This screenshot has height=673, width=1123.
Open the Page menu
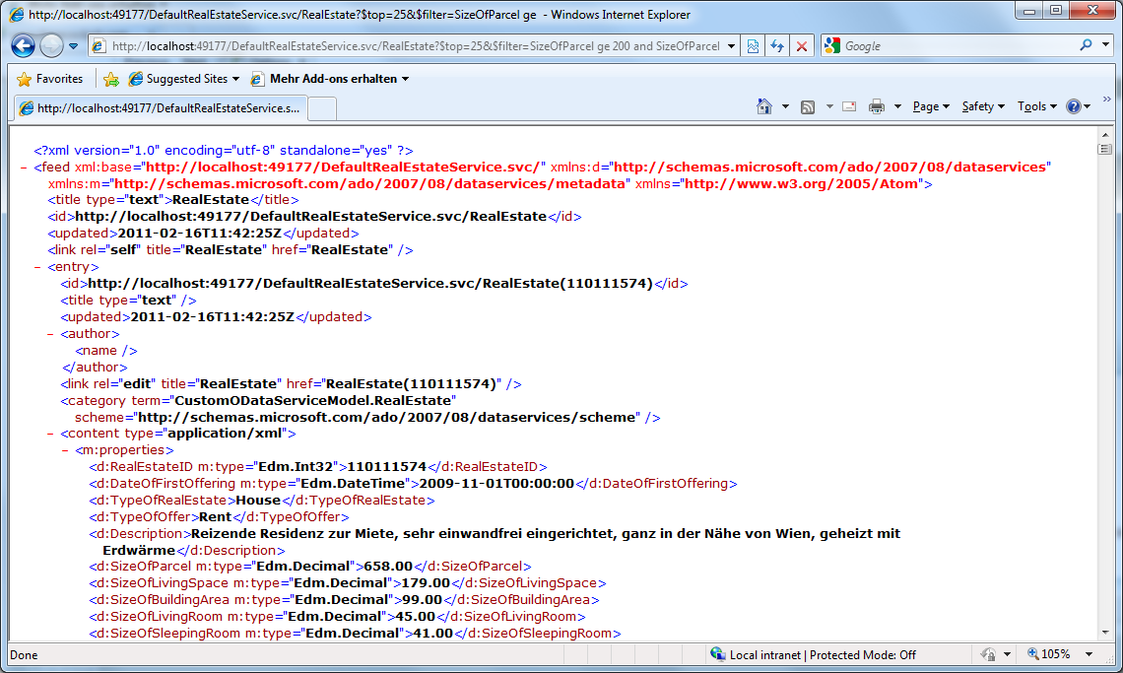click(x=930, y=106)
